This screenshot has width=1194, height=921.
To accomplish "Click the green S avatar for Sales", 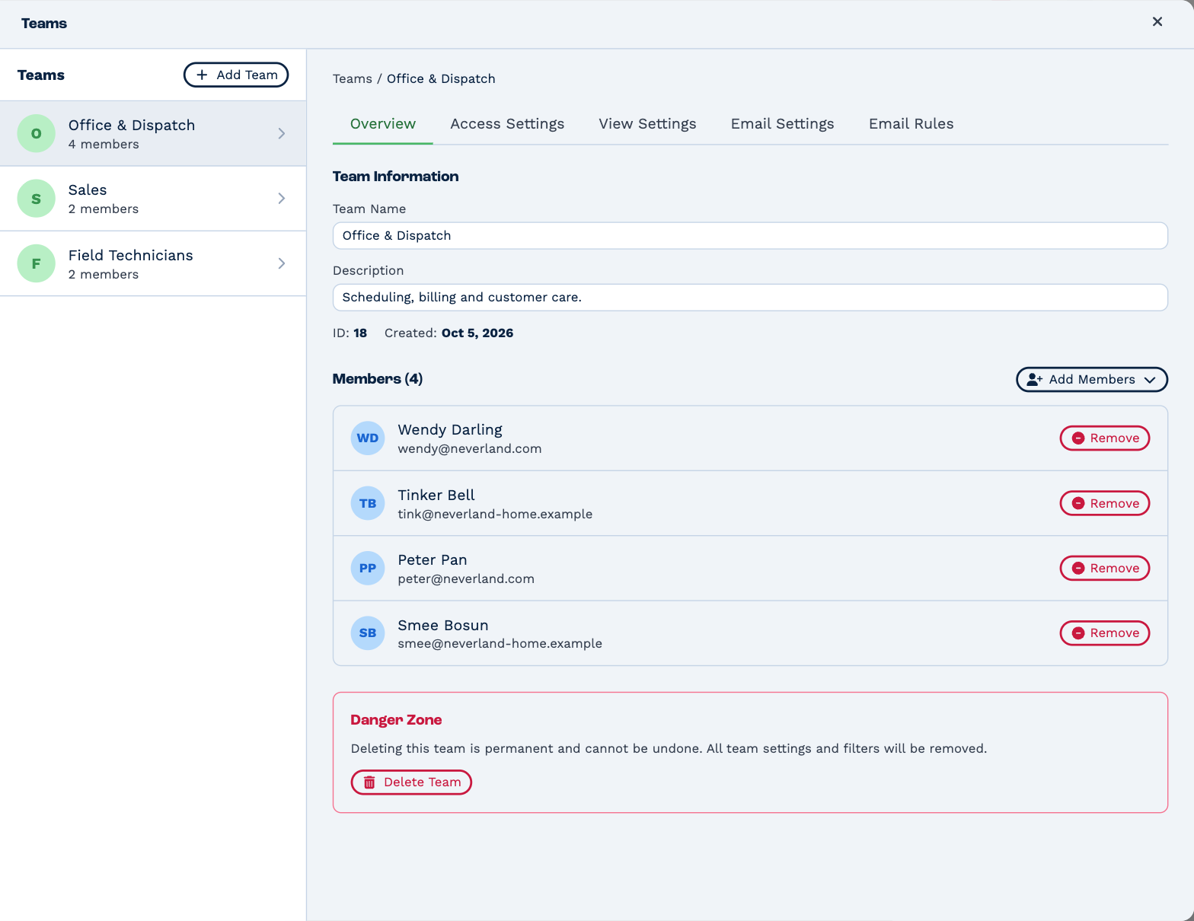I will tap(37, 199).
